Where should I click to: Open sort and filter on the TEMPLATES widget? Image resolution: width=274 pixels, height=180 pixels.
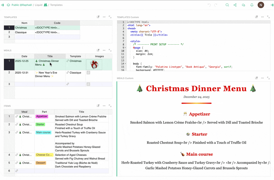click(98, 17)
